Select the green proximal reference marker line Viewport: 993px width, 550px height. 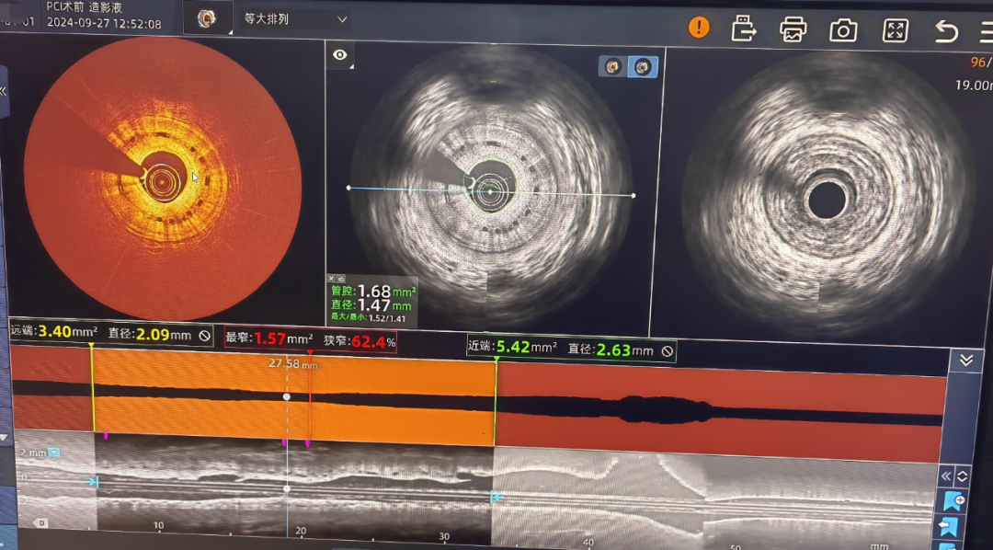pyautogui.click(x=496, y=402)
